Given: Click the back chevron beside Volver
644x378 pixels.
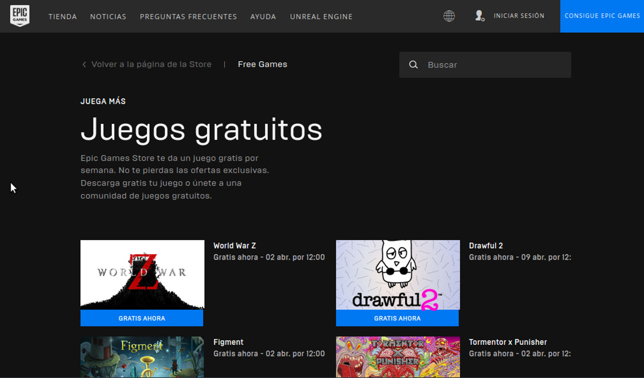Looking at the screenshot, I should click(x=84, y=65).
